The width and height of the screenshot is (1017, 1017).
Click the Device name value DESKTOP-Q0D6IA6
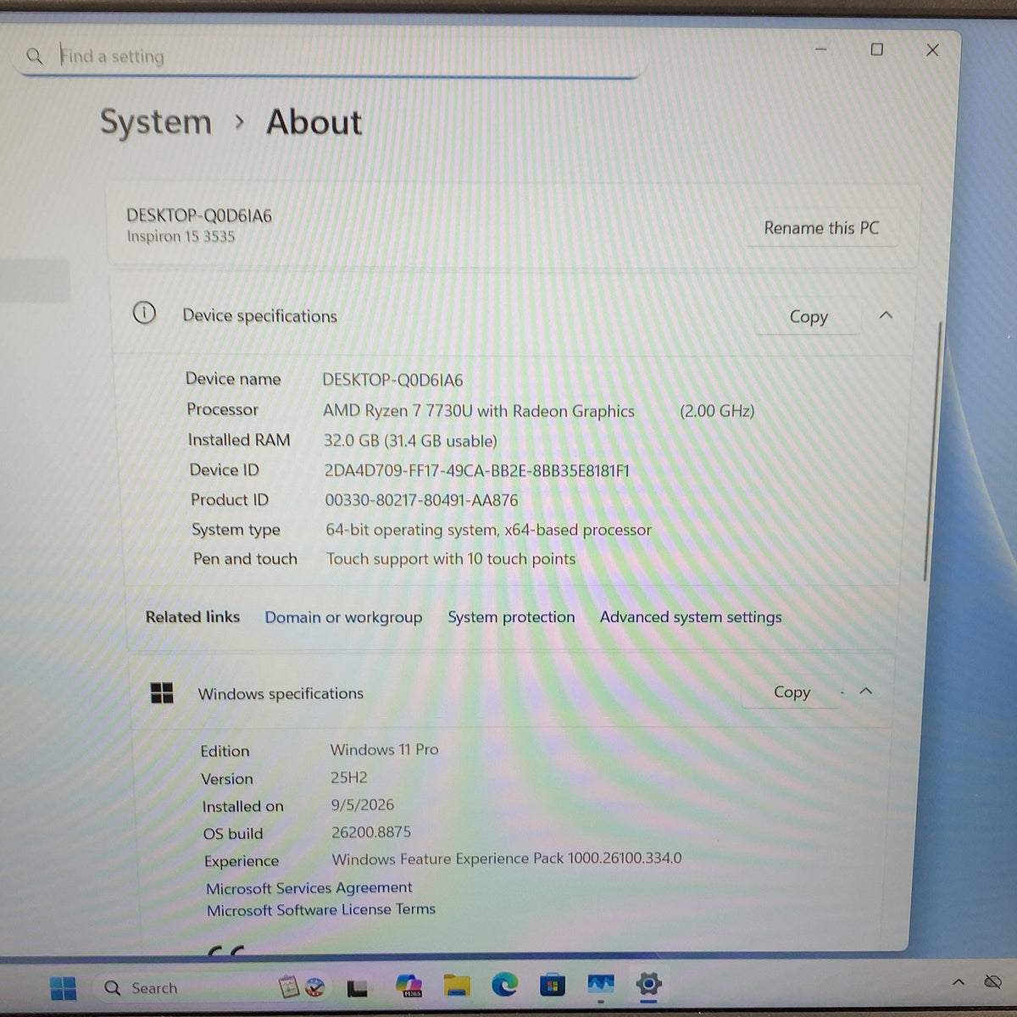(392, 381)
